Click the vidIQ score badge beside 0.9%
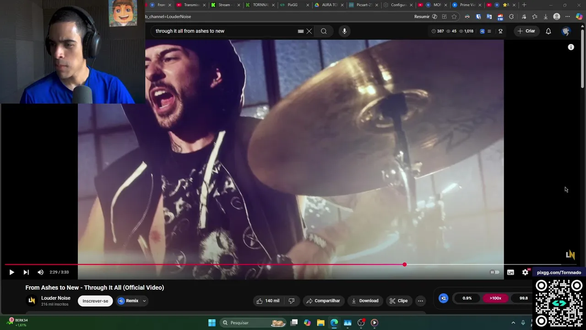The height and width of the screenshot is (330, 586). [443, 298]
